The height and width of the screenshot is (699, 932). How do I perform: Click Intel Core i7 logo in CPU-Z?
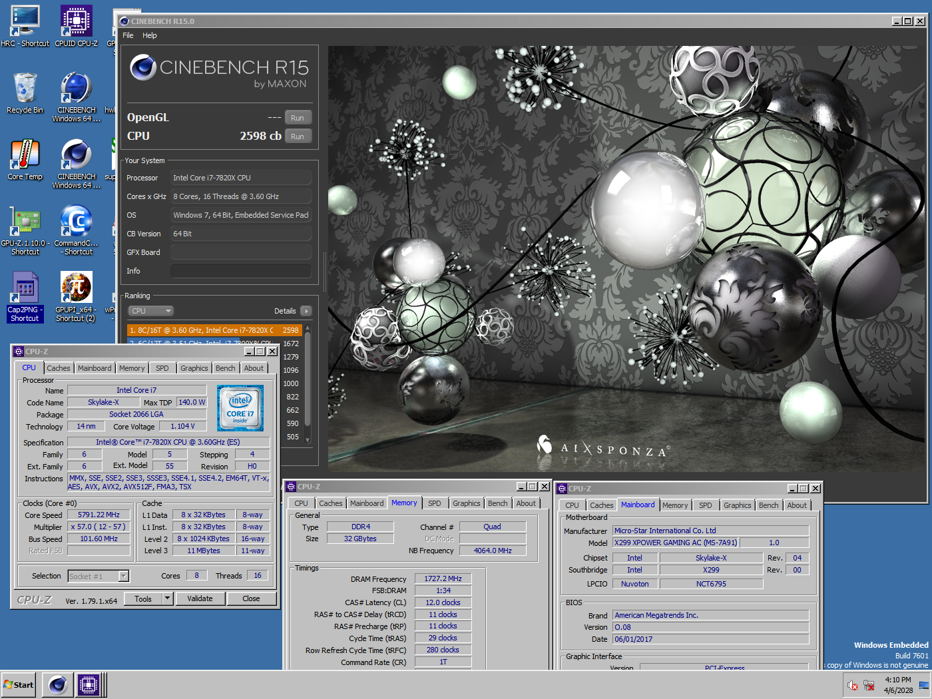coord(240,408)
